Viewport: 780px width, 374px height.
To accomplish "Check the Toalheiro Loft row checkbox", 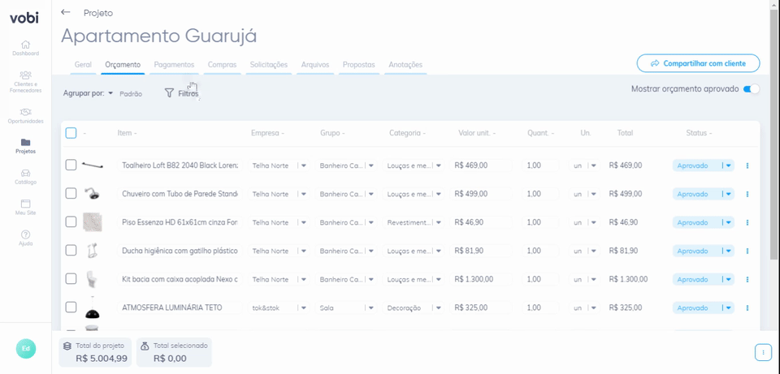I will (71, 166).
